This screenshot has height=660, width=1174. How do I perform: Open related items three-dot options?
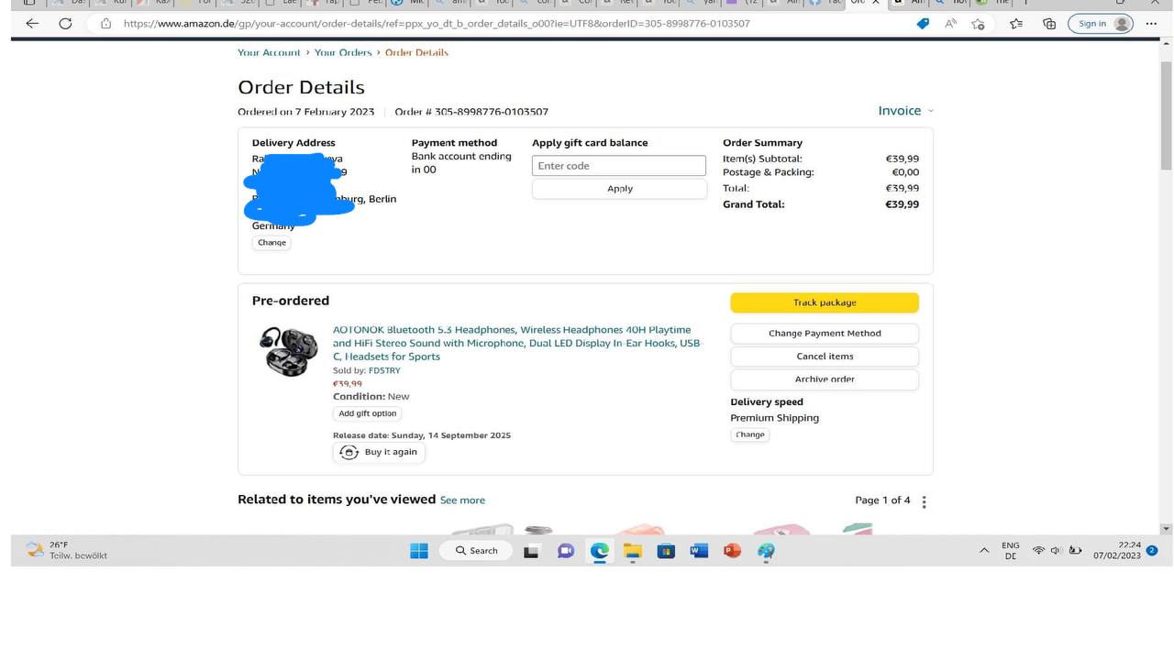pos(924,501)
